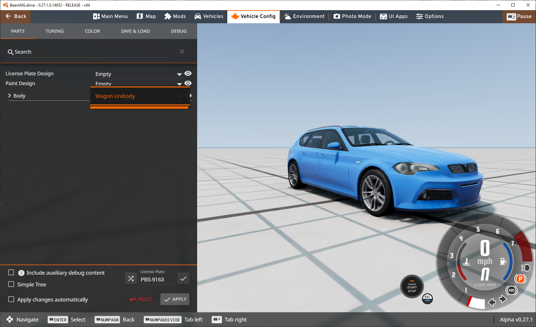The width and height of the screenshot is (536, 327).
Task: Confirm license plate with checkmark button
Action: [x=183, y=279]
